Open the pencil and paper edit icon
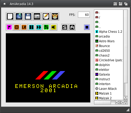 pos(46,16)
